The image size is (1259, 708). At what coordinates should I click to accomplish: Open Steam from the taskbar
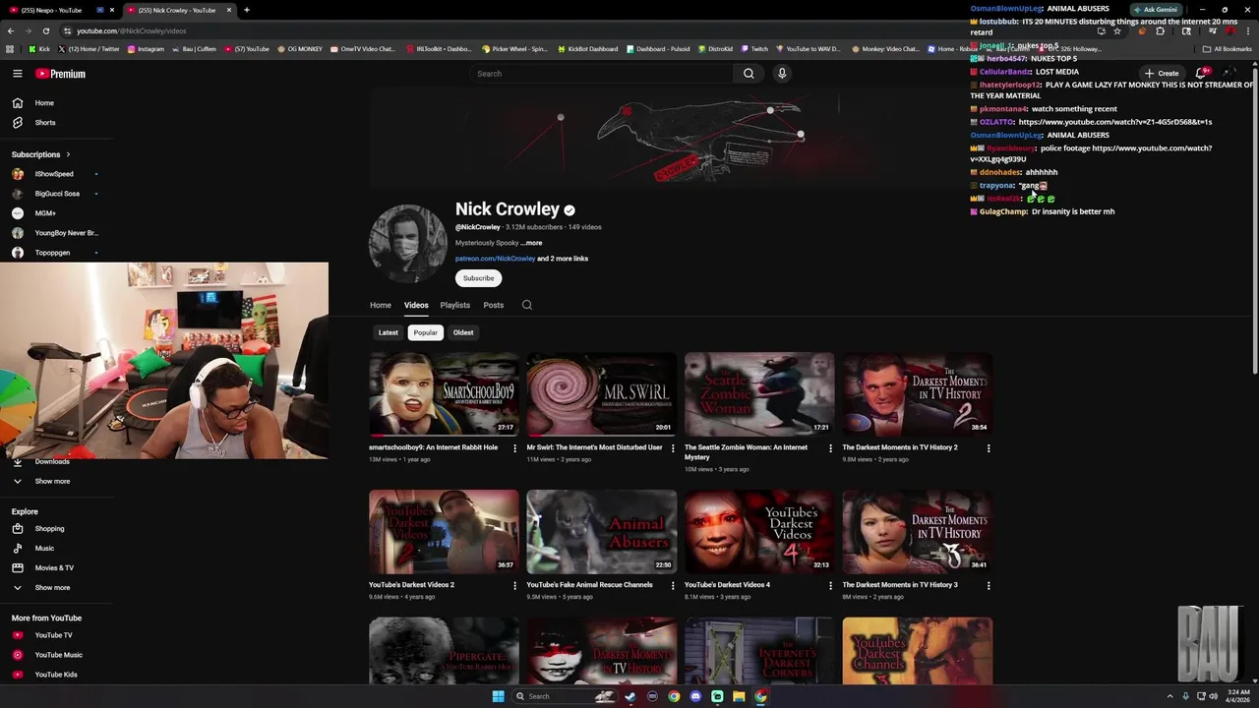(630, 696)
